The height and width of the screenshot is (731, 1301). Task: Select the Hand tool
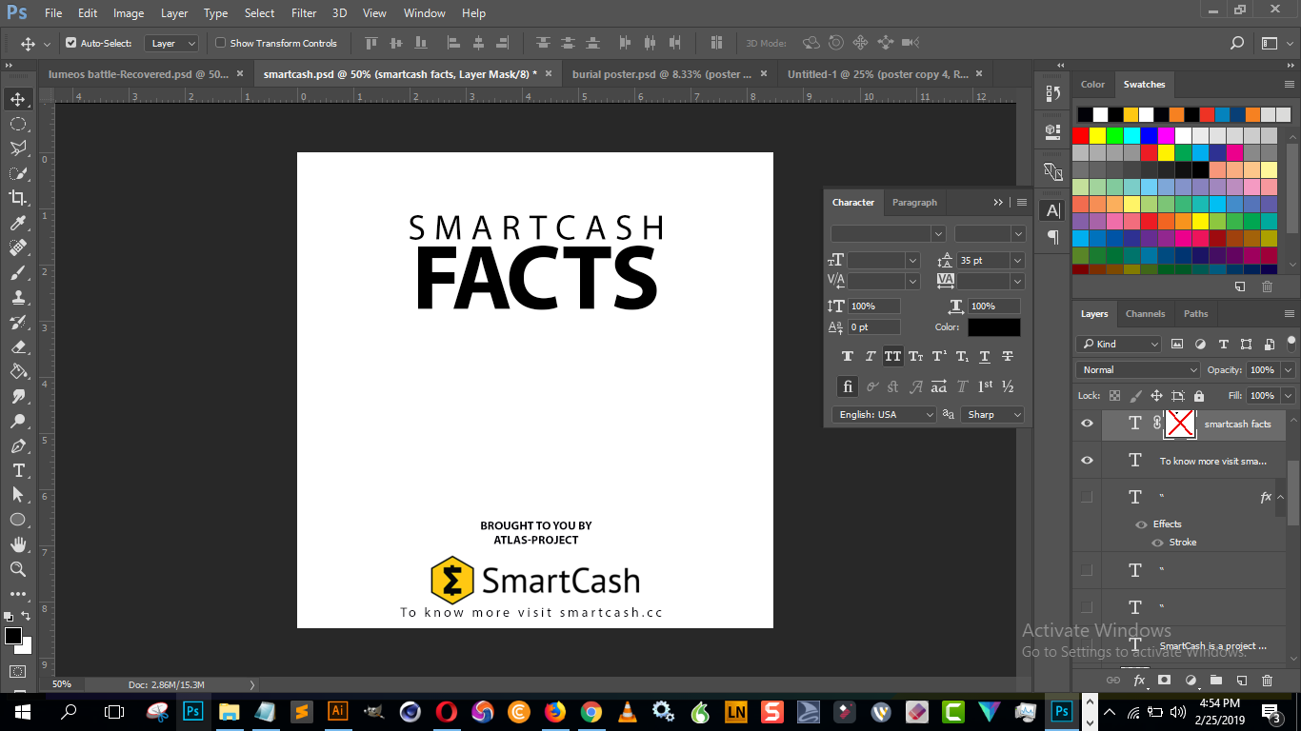coord(18,544)
